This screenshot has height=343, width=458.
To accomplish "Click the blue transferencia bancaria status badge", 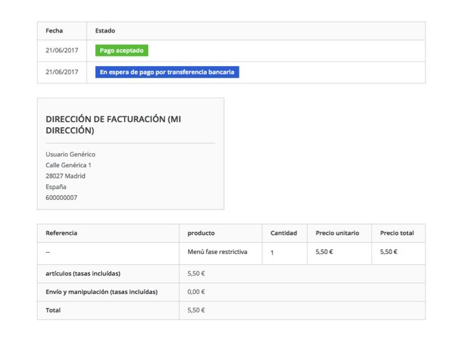I will pos(167,72).
